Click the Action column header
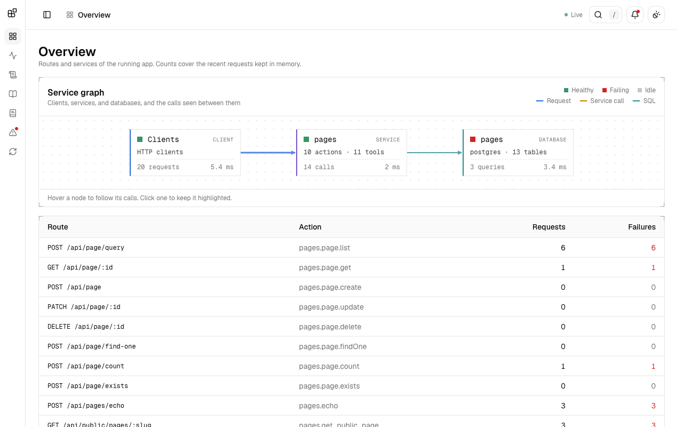 [310, 227]
